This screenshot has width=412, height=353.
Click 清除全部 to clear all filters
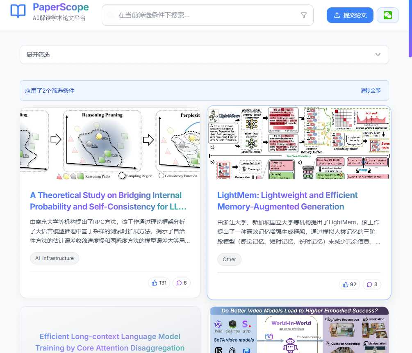[370, 91]
